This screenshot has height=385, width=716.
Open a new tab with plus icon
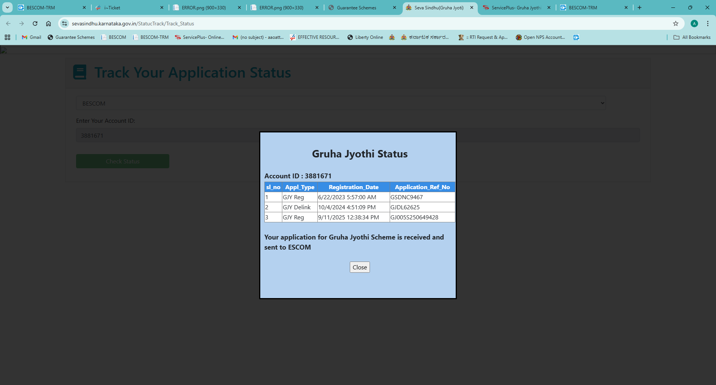pos(640,7)
